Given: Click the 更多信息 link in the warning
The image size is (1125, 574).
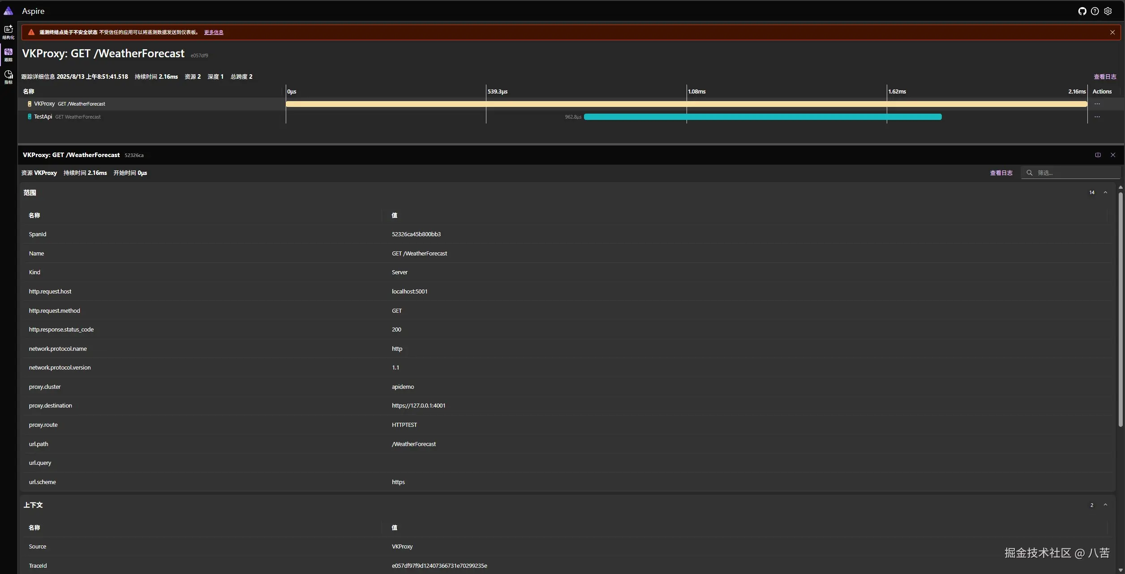Looking at the screenshot, I should point(214,32).
